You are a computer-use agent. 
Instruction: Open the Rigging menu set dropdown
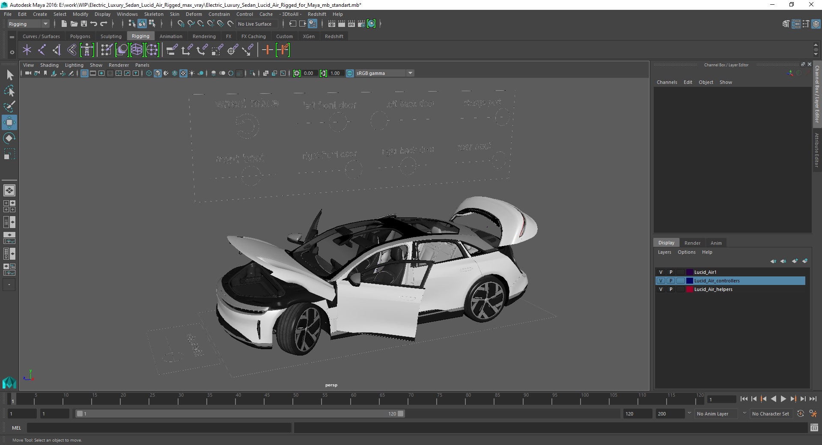click(28, 24)
